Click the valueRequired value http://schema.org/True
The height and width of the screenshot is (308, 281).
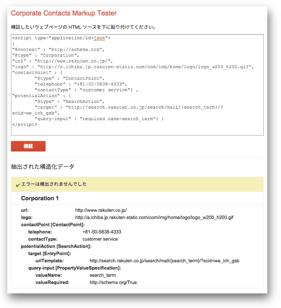[113, 282]
